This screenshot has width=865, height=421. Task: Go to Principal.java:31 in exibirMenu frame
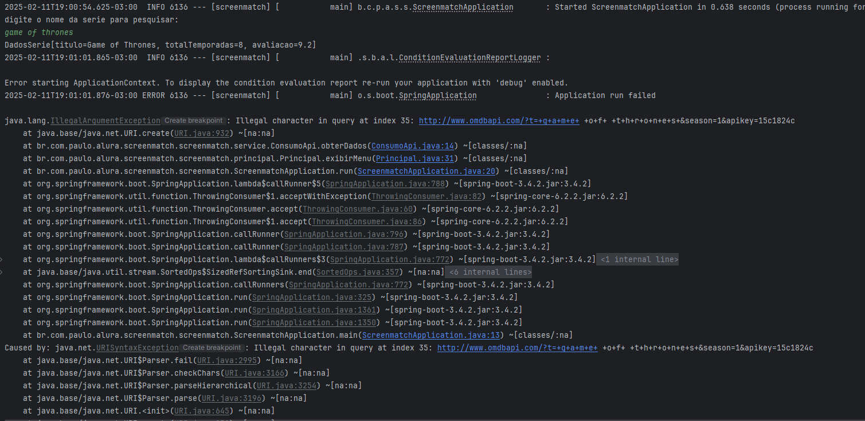(415, 159)
